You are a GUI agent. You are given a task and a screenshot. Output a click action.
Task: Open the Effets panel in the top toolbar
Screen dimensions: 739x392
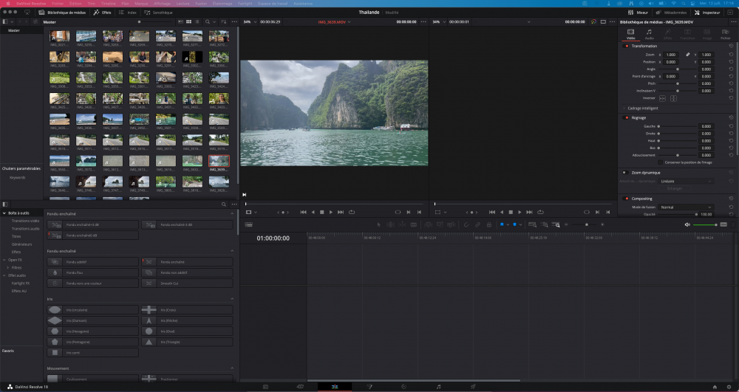(102, 13)
